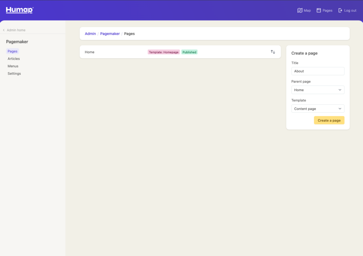Viewport: 363px width, 256px height.
Task: Open the Map view from the header
Action: point(300,11)
